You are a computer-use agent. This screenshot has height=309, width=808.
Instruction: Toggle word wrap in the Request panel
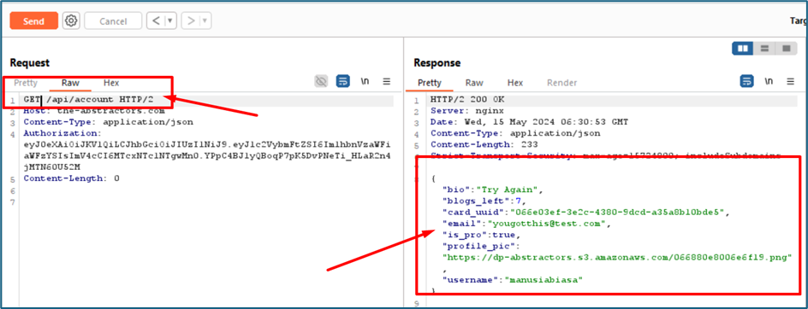[x=343, y=81]
